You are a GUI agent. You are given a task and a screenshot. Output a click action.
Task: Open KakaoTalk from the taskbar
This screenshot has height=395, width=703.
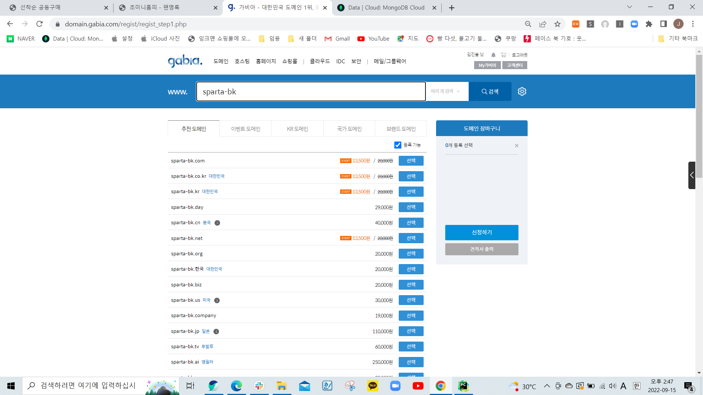click(x=373, y=386)
